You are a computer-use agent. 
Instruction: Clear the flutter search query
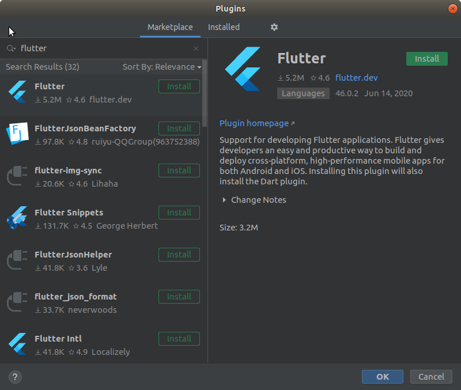click(196, 48)
